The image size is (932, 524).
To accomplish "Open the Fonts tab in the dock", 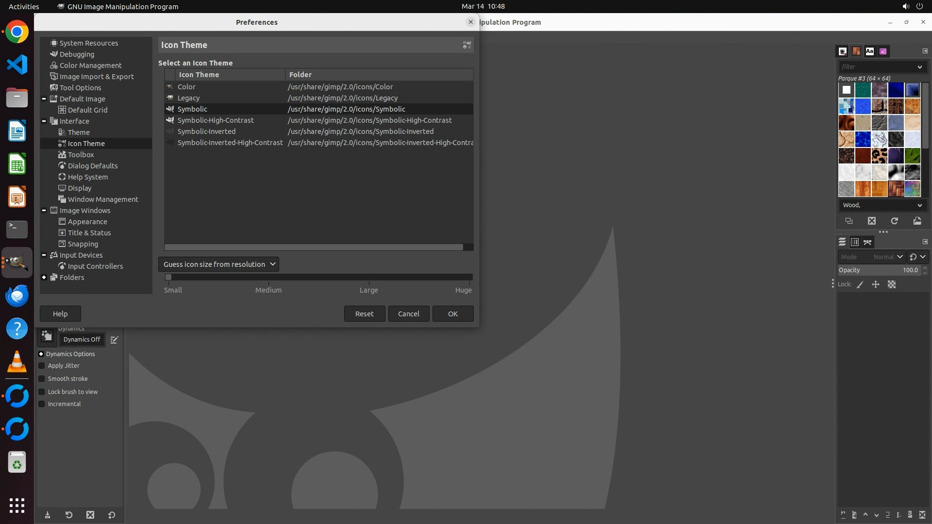I will point(869,51).
